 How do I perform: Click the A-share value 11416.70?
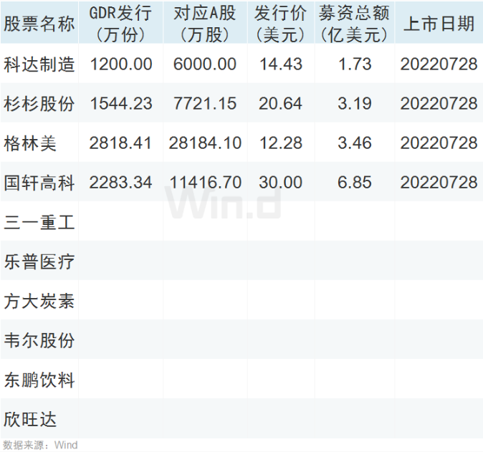(x=206, y=182)
